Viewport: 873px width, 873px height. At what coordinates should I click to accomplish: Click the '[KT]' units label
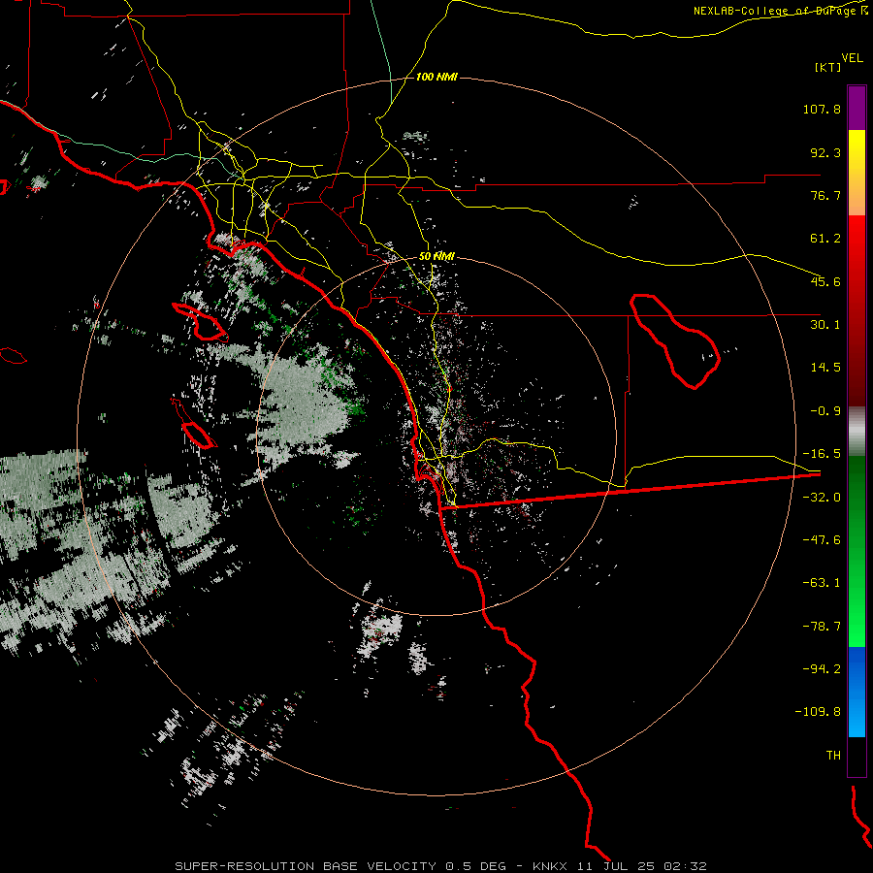tap(827, 67)
